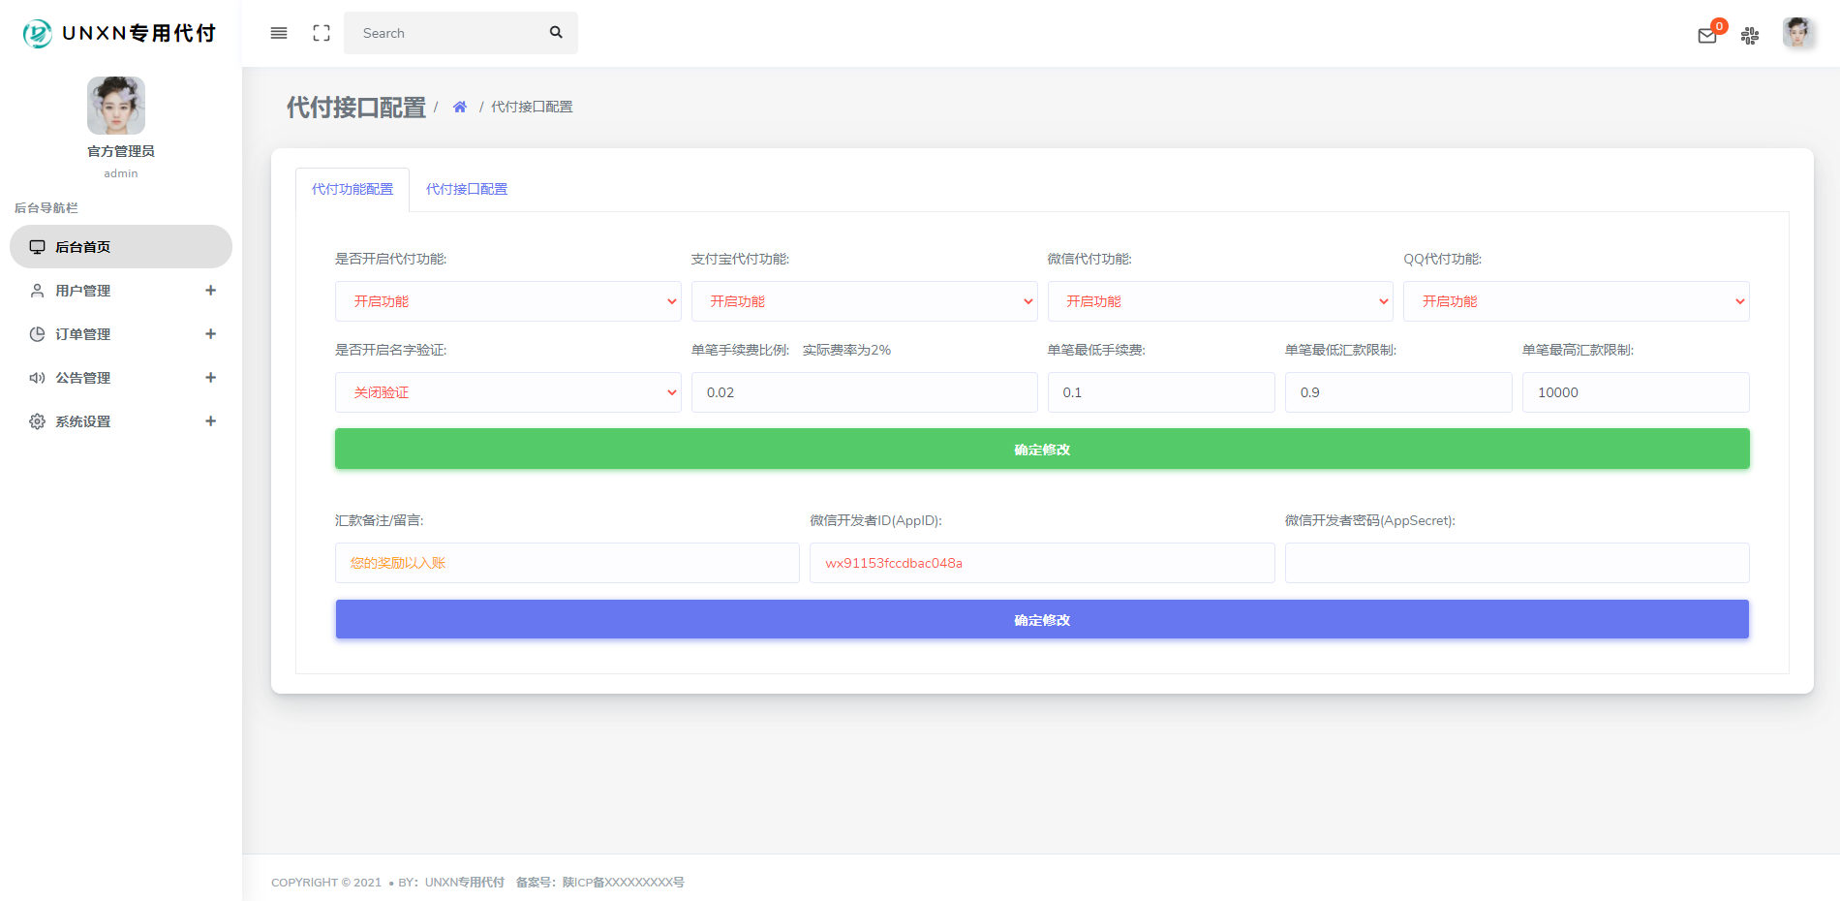
Task: Open the 是否开启名字验证 dropdown
Action: pyautogui.click(x=507, y=392)
